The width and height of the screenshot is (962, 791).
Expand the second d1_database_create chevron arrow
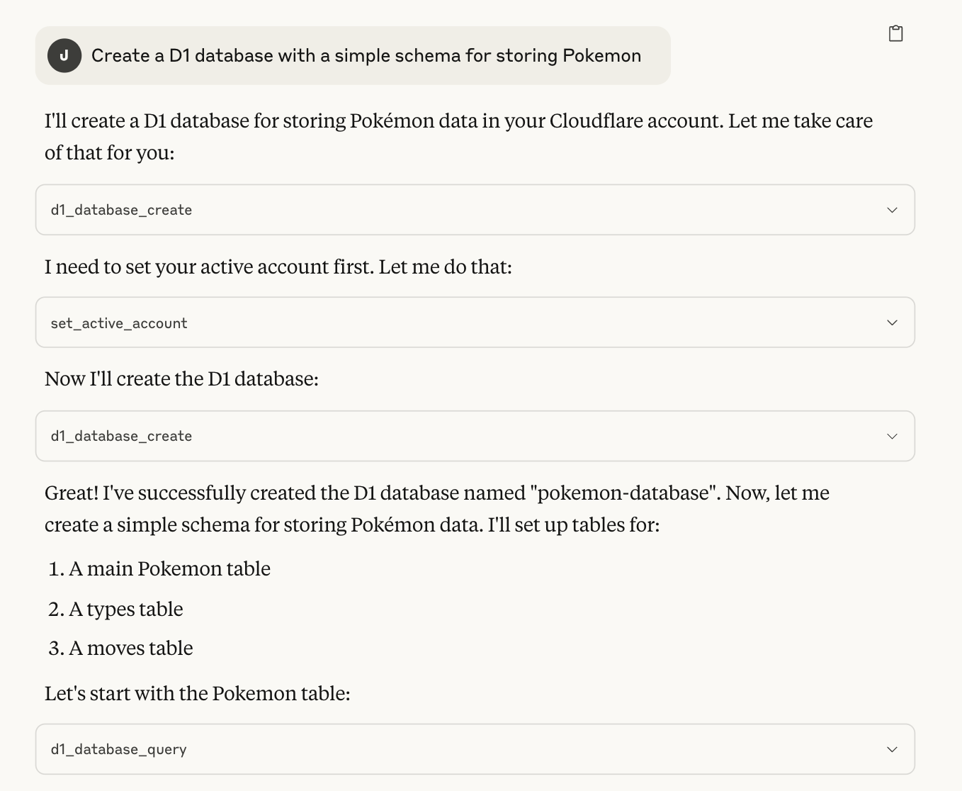pos(892,436)
